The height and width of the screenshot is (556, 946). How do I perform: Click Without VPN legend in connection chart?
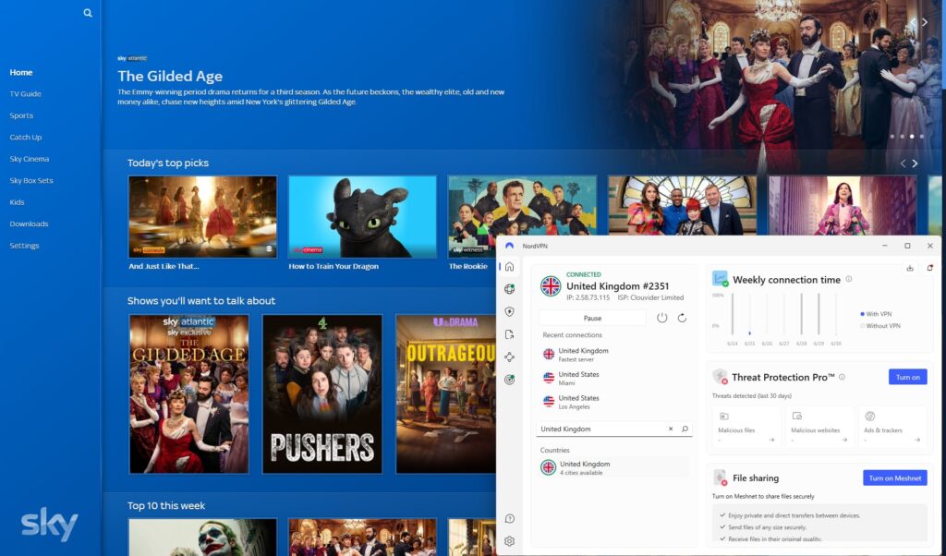(x=880, y=326)
